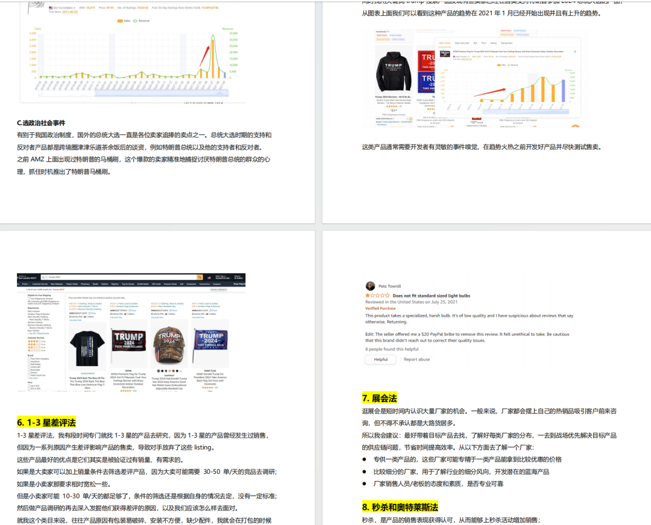Click the Amazon search field containing trump 2024
The width and height of the screenshot is (651, 525).
click(122, 277)
